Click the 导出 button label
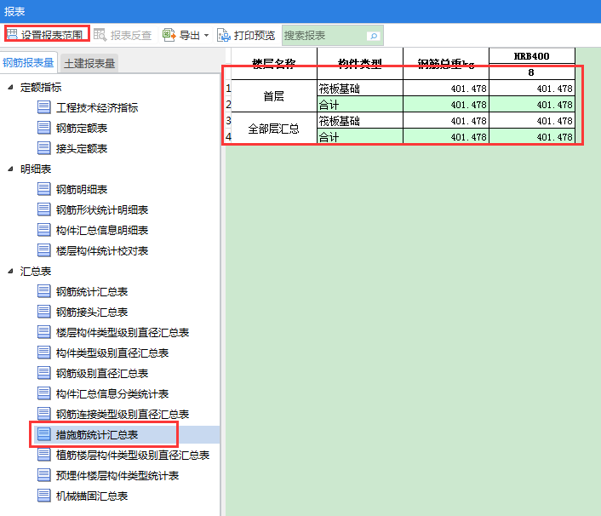 pos(190,35)
